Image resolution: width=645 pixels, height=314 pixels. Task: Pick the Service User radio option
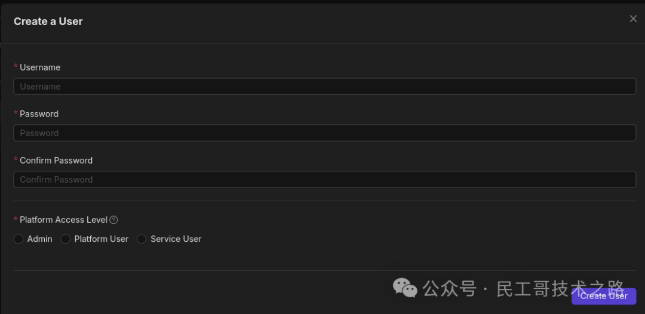142,239
